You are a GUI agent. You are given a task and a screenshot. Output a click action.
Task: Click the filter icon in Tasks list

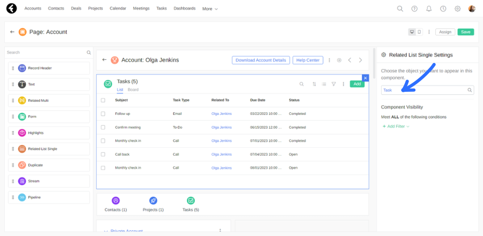[x=333, y=84]
